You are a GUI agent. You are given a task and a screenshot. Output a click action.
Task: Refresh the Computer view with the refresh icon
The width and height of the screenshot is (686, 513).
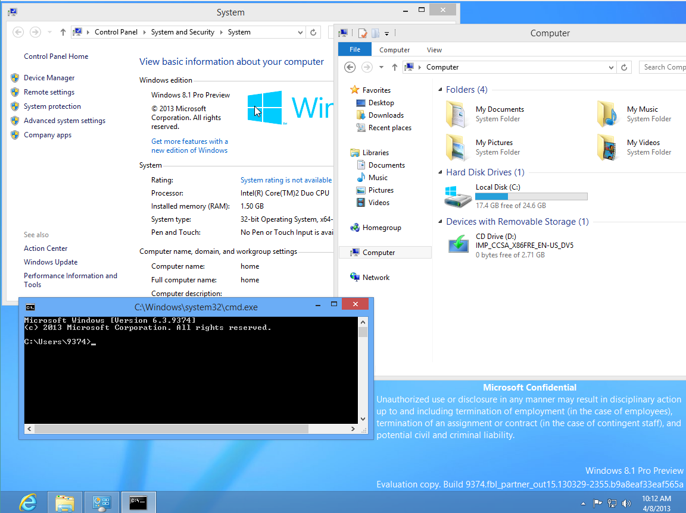pyautogui.click(x=624, y=67)
